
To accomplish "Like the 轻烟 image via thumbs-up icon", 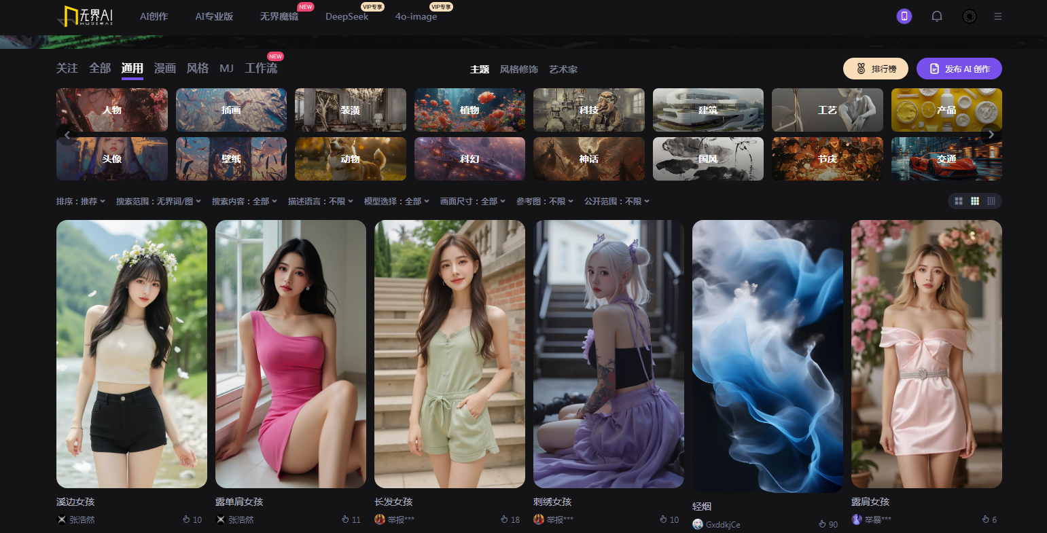I will (x=822, y=524).
